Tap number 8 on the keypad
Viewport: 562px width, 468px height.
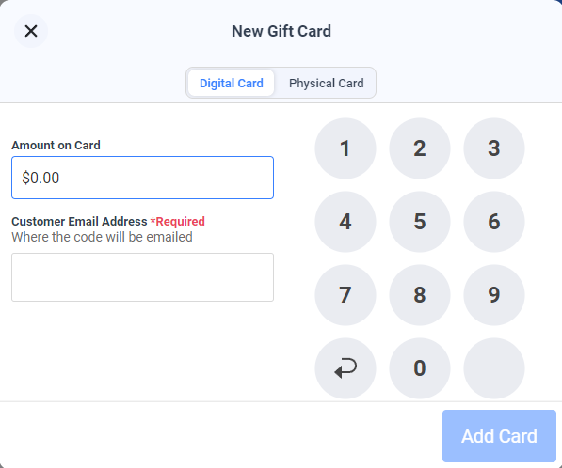419,295
